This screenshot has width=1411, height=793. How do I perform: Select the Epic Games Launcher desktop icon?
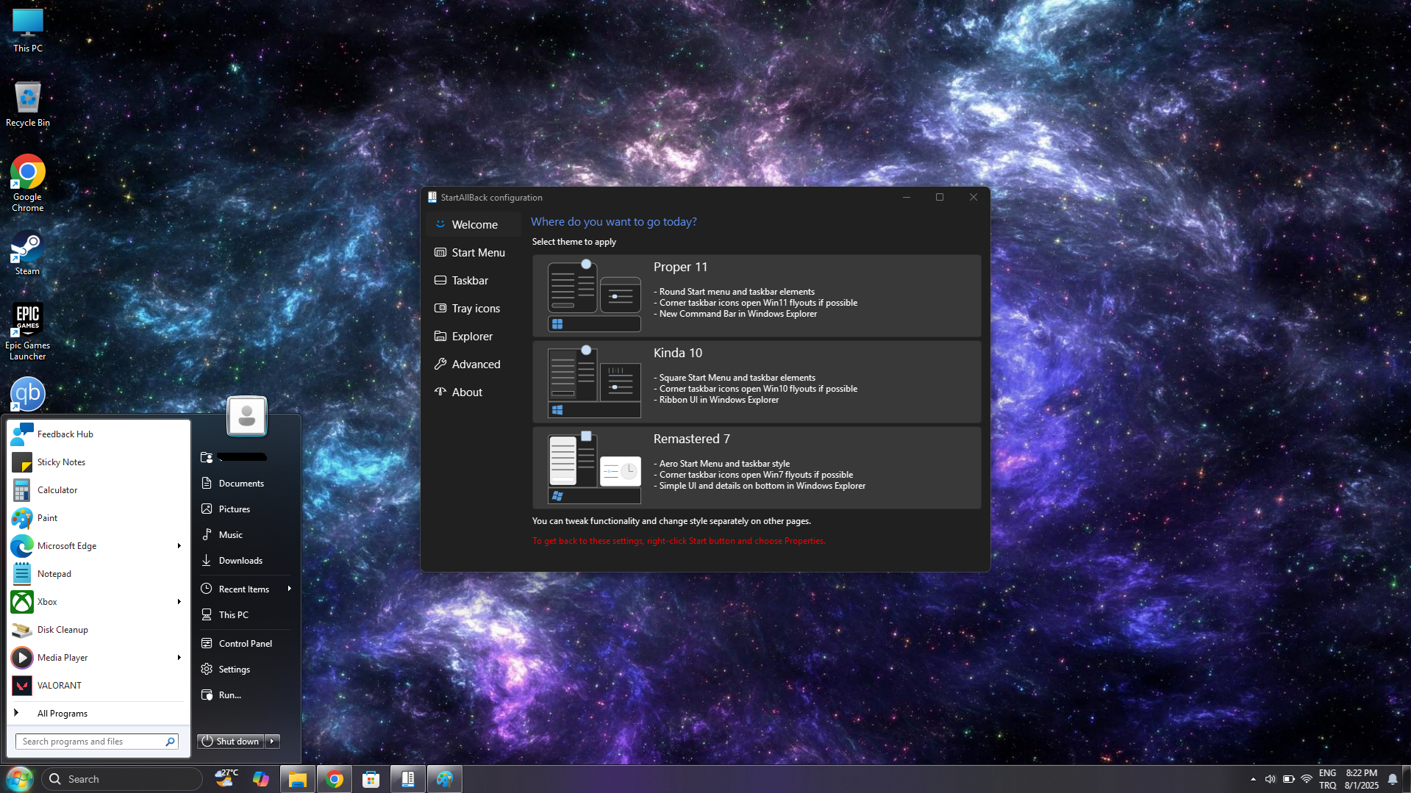(x=27, y=331)
